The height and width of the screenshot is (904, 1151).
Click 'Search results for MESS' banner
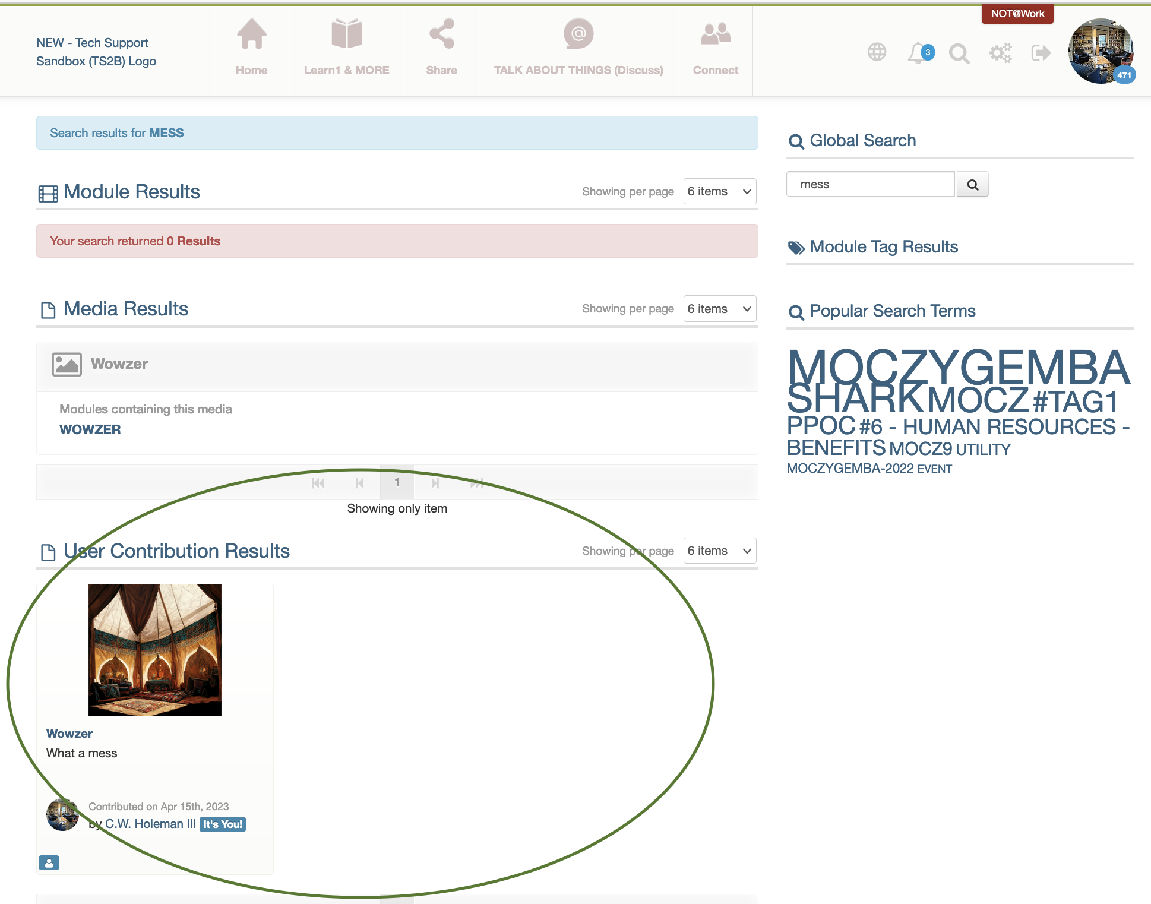(x=397, y=132)
